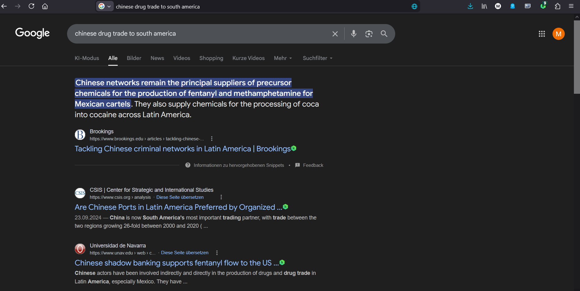Image resolution: width=580 pixels, height=291 pixels.
Task: Expand the Mehr dropdown
Action: (x=283, y=58)
